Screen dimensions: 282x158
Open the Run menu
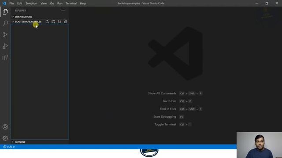pyautogui.click(x=60, y=3)
